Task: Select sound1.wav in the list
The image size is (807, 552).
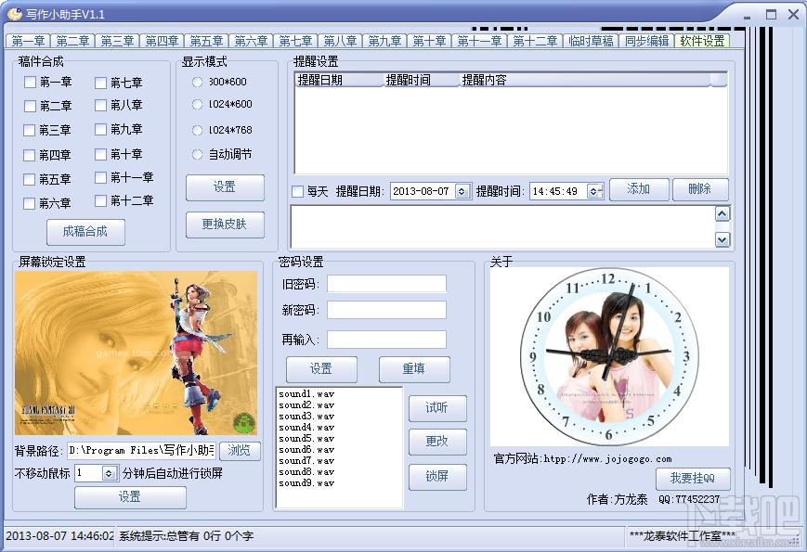Action: (306, 394)
